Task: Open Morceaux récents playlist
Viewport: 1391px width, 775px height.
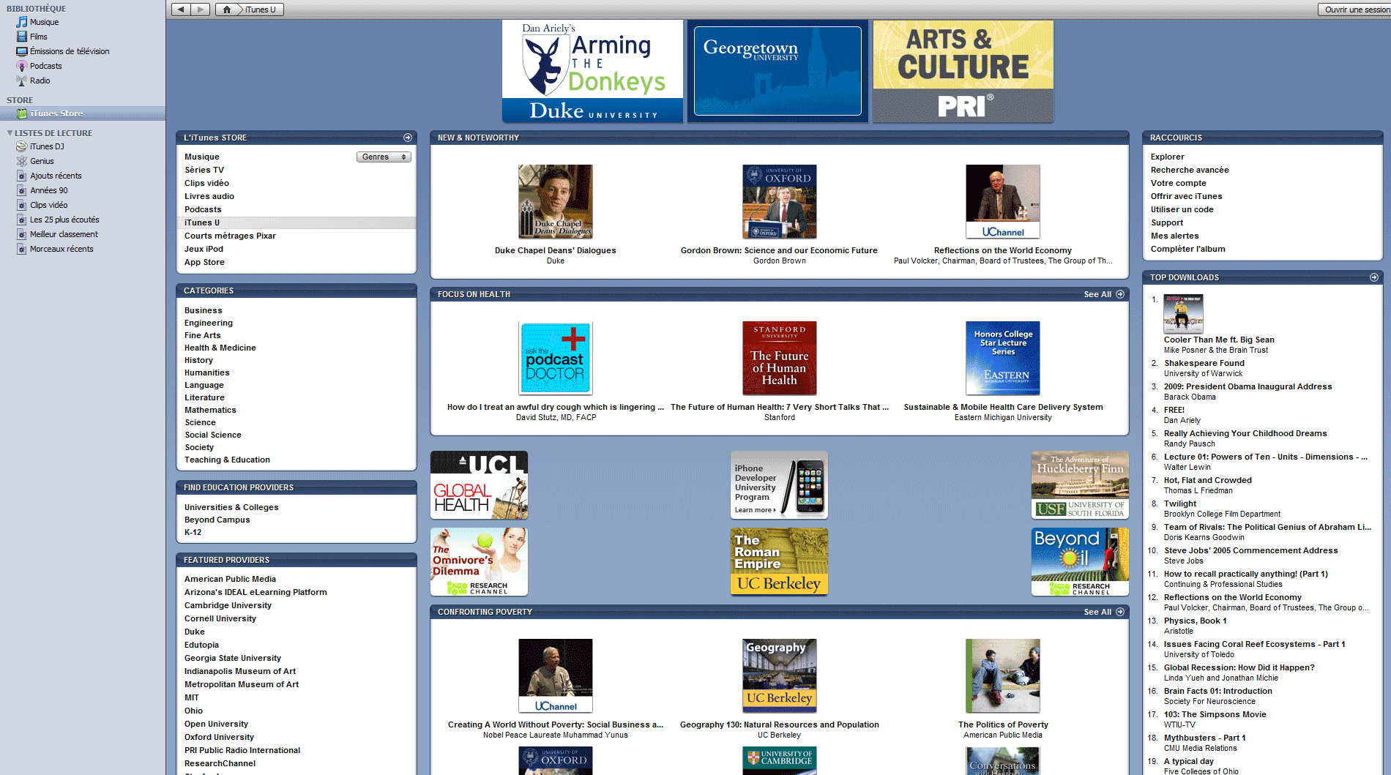Action: point(61,249)
